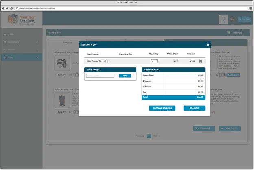This screenshot has height=170, width=254.
Task: Click the Home icon in sidebar
Action: 5,35
